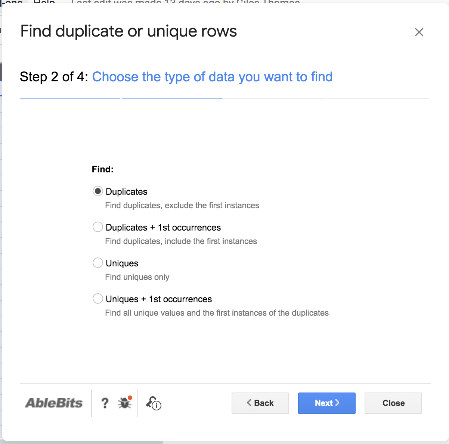Open AbleBits help question mark icon
The width and height of the screenshot is (449, 444).
click(105, 403)
